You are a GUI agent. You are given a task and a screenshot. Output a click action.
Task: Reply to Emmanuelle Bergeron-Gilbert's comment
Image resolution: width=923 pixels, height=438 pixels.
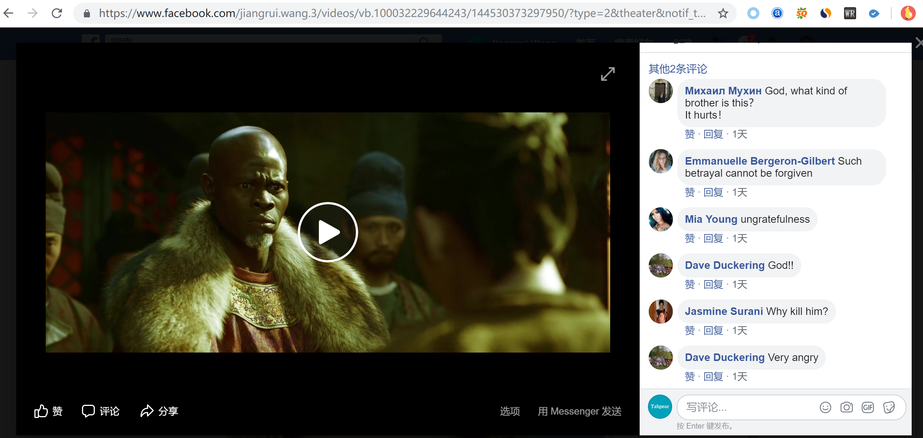(x=713, y=192)
